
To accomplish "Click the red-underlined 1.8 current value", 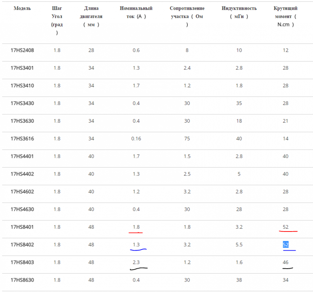I will pos(136,227).
